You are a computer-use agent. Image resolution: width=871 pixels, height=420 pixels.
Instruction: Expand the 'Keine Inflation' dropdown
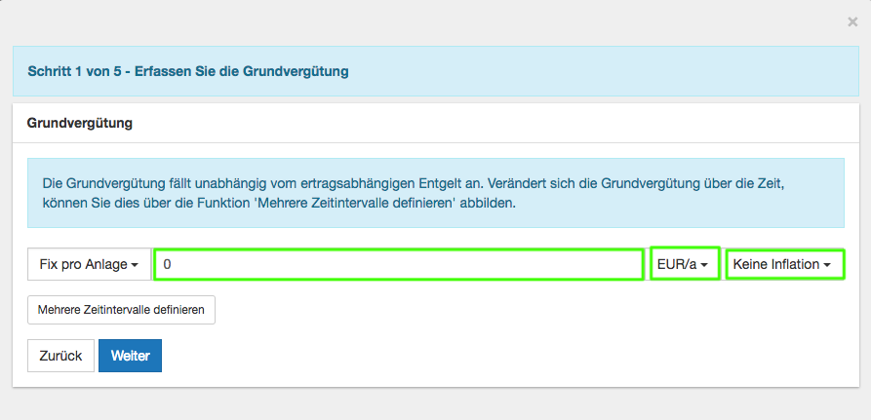coord(784,264)
